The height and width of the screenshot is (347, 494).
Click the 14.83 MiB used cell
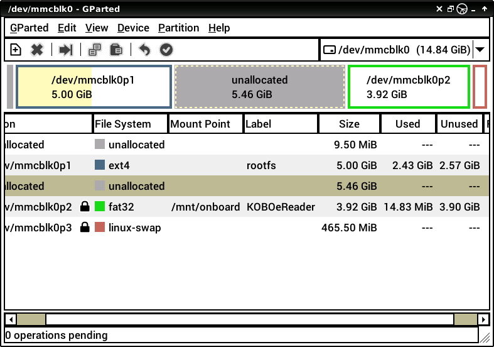click(x=408, y=207)
